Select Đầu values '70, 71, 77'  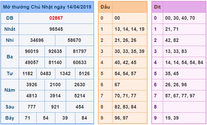(x=125, y=95)
